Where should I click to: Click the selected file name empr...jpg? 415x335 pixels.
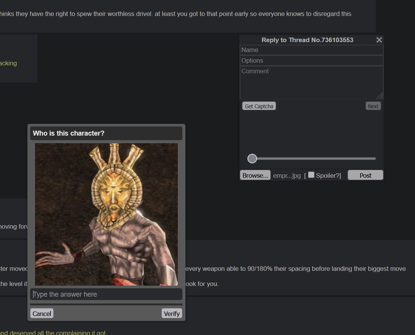(287, 175)
